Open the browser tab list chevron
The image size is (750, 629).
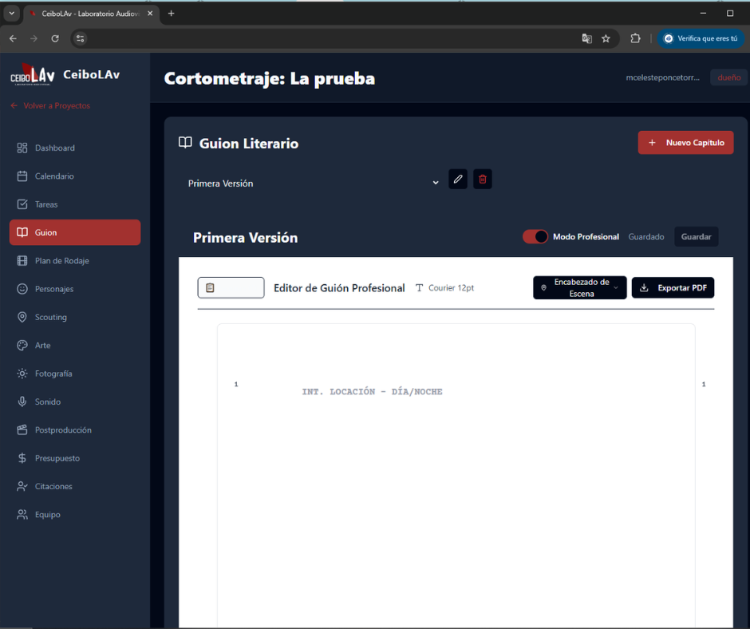(x=11, y=14)
